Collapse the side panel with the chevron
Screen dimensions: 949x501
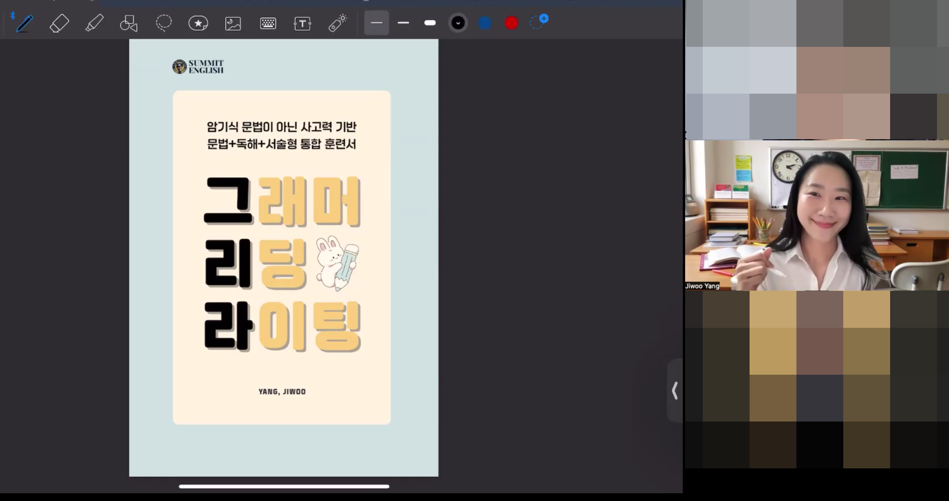coord(674,390)
